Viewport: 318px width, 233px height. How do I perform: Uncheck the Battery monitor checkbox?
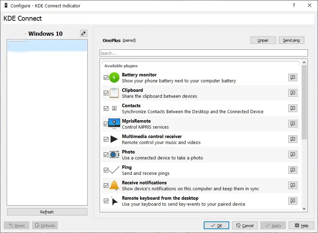click(x=106, y=77)
